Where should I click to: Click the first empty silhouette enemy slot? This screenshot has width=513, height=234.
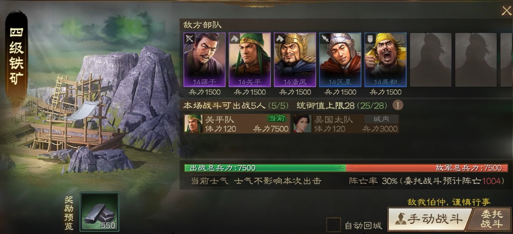pos(431,60)
